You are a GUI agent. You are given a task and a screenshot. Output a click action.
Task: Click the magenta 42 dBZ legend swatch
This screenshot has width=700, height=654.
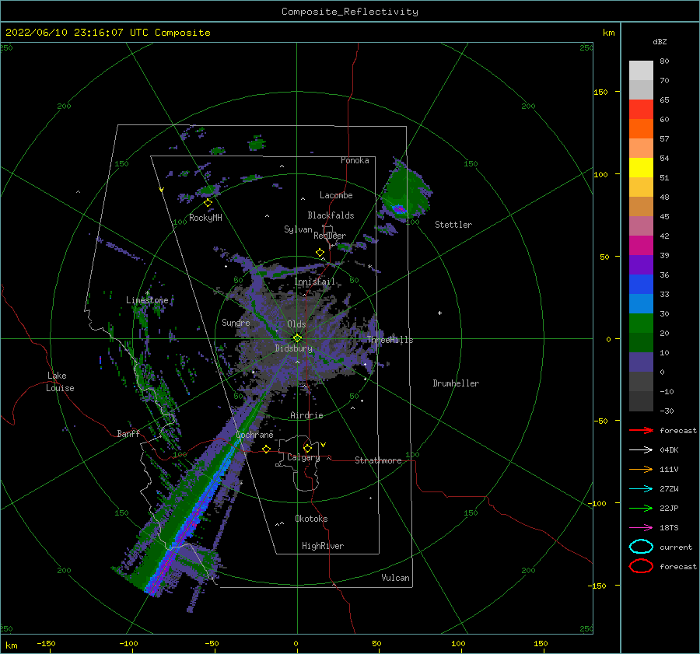(x=641, y=245)
